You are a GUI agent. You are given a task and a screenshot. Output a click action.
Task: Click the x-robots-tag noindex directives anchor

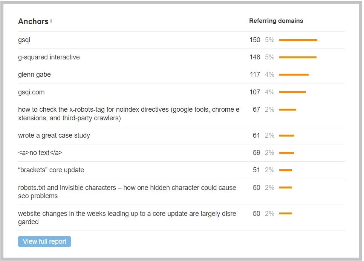(x=129, y=114)
